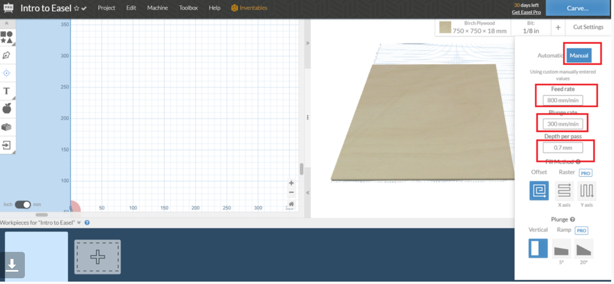Viewport: 614px width, 284px height.
Task: Open the Machine menu
Action: pyautogui.click(x=157, y=8)
